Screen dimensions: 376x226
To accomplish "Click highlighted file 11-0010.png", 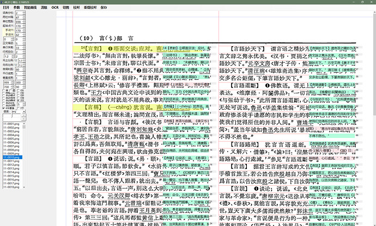I will point(11,158).
